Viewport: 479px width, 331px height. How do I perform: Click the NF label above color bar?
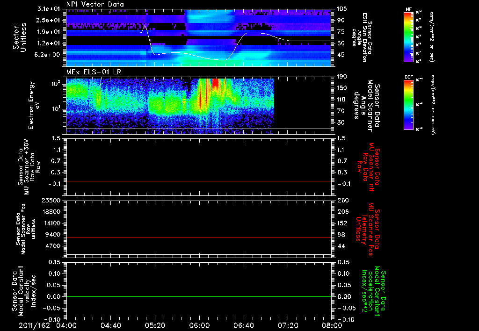408,9
